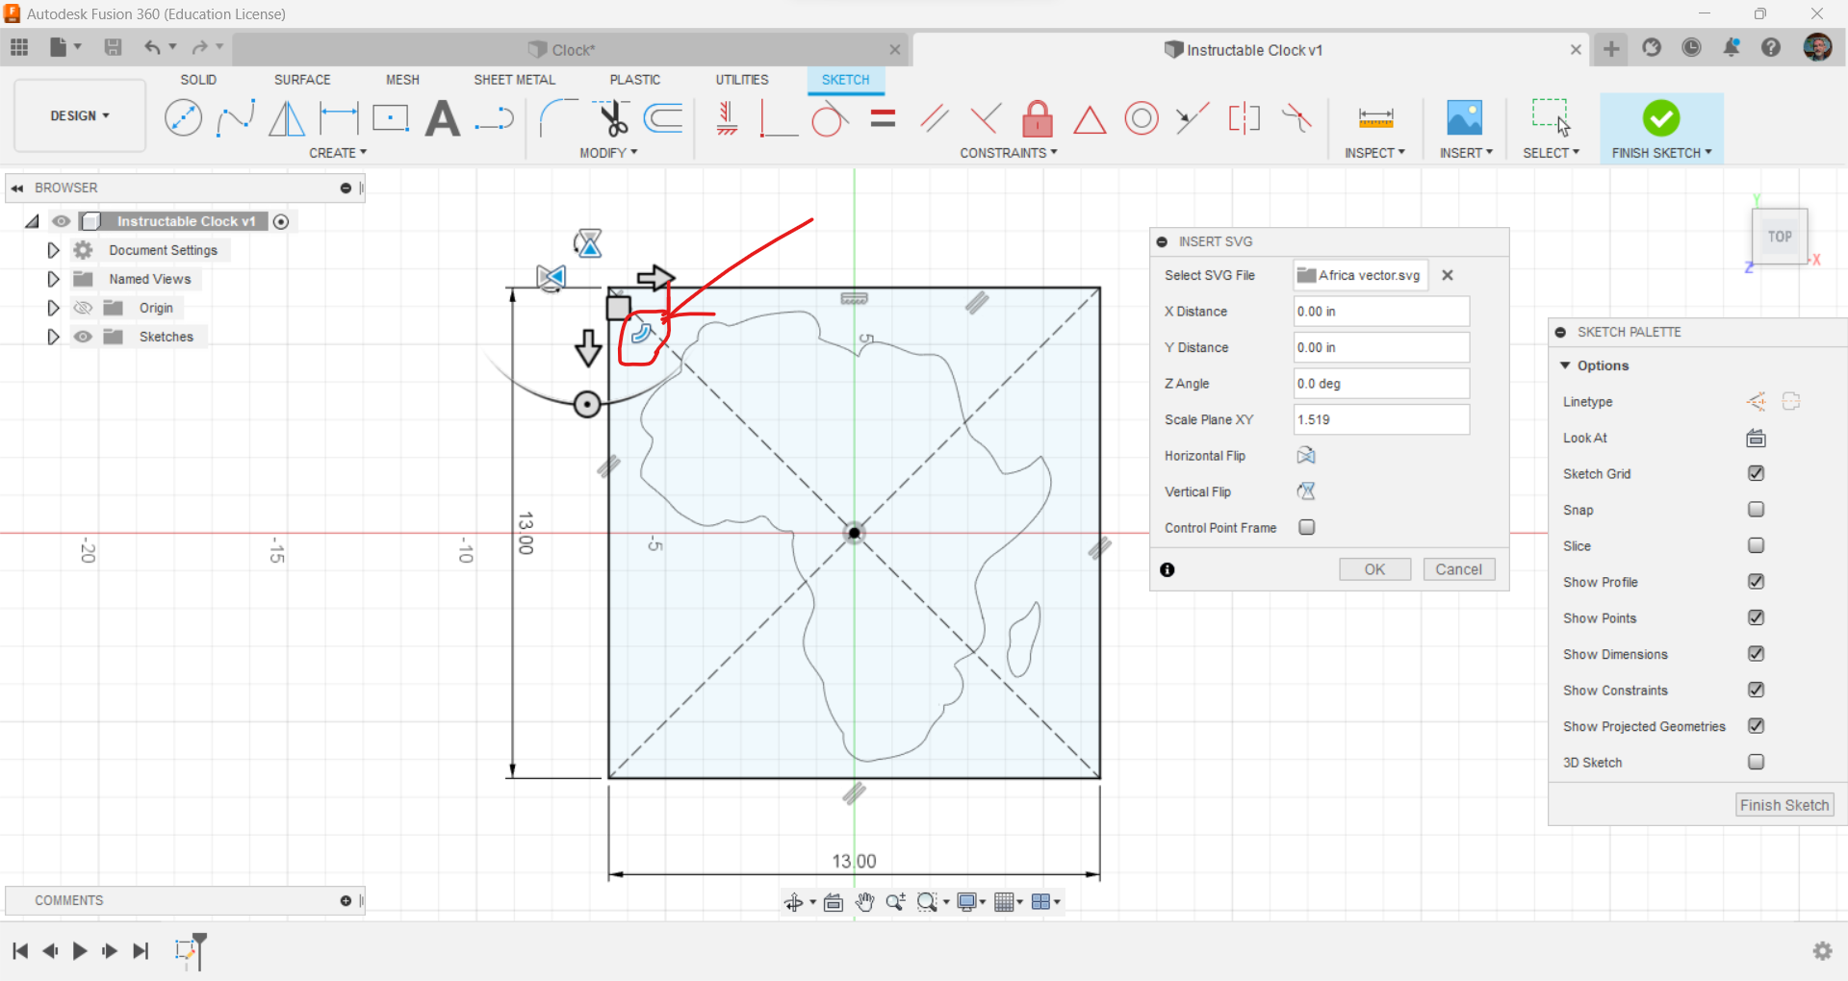Image resolution: width=1848 pixels, height=981 pixels.
Task: Apply the Equal constraint
Action: 883,117
